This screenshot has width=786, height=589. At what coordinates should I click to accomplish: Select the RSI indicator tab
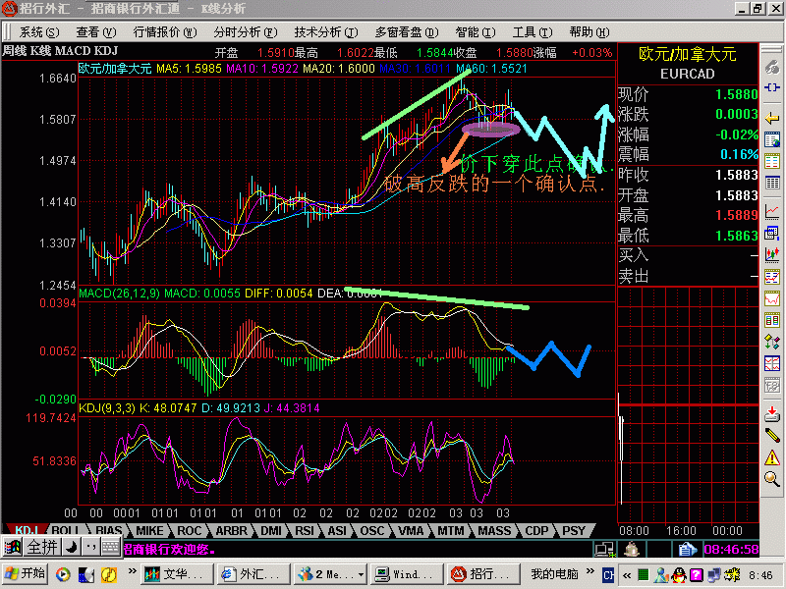pos(305,531)
